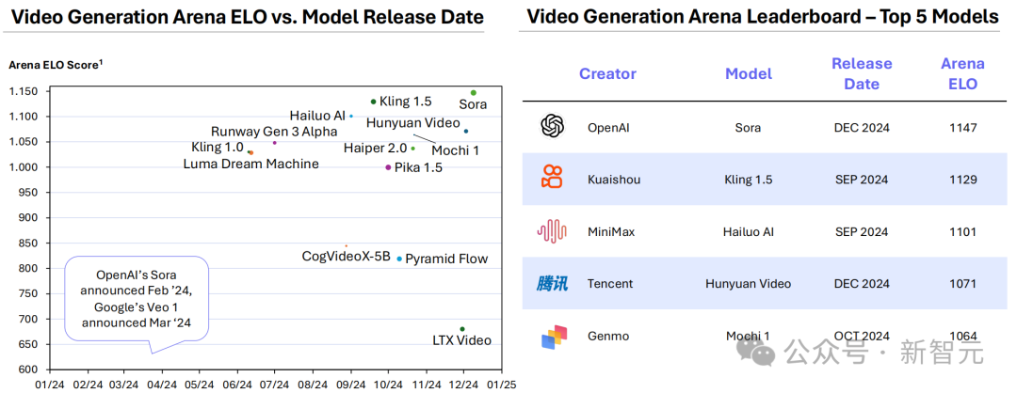Click the MiniMax waveform logo
The height and width of the screenshot is (393, 1017).
click(552, 230)
